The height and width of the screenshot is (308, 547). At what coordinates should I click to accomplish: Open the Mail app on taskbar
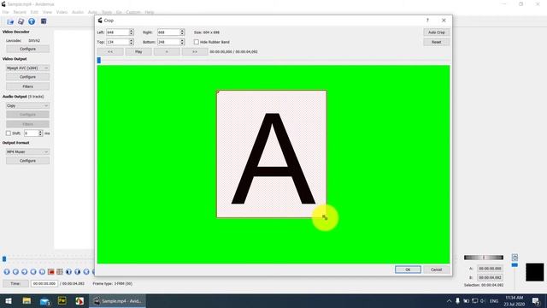pos(44,301)
